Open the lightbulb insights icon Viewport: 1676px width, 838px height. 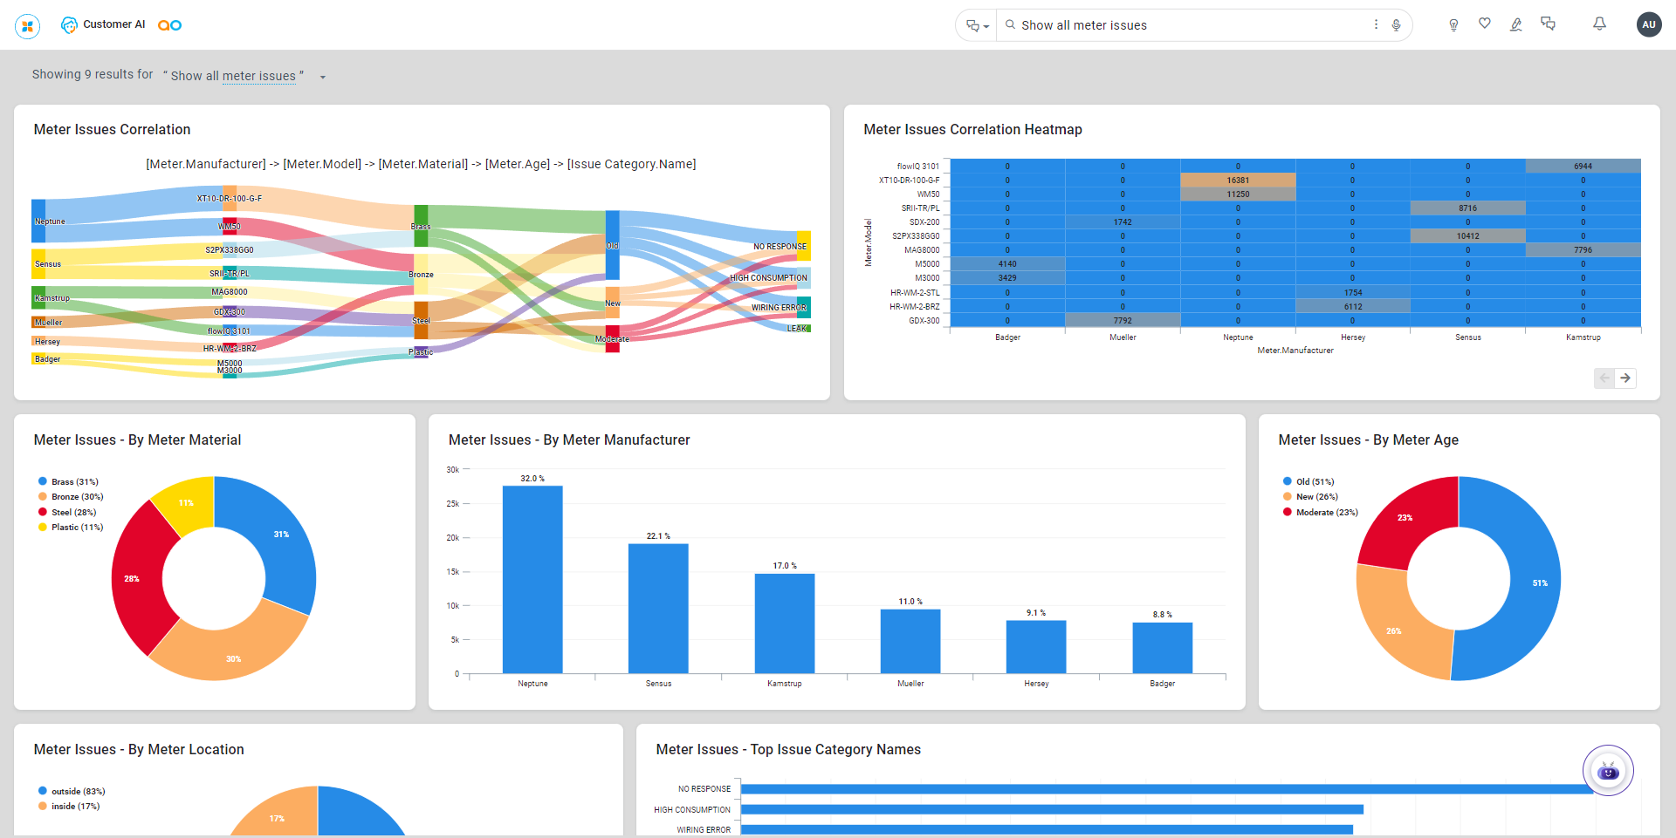click(1453, 25)
